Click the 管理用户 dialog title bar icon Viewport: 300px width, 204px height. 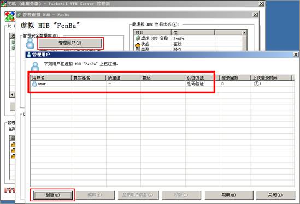pyautogui.click(x=29, y=55)
